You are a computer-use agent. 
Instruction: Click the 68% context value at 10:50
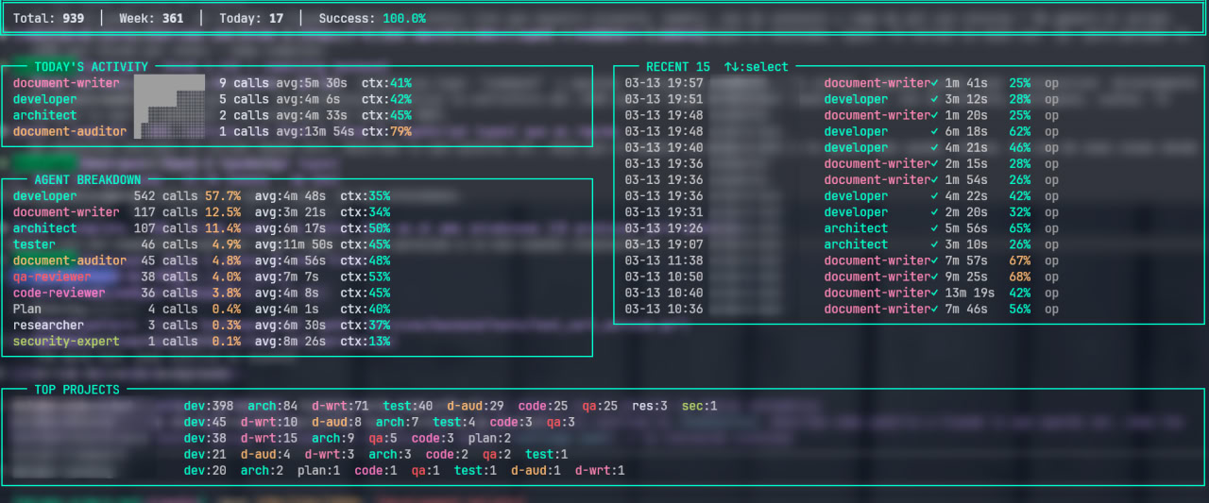click(1019, 277)
